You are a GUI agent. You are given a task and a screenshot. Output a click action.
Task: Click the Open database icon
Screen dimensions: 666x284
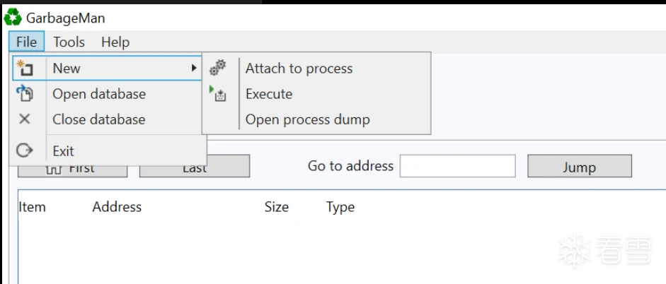pyautogui.click(x=25, y=94)
